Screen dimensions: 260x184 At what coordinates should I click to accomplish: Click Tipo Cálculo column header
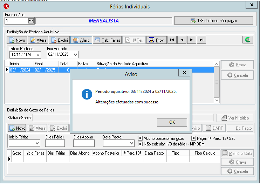(205, 153)
